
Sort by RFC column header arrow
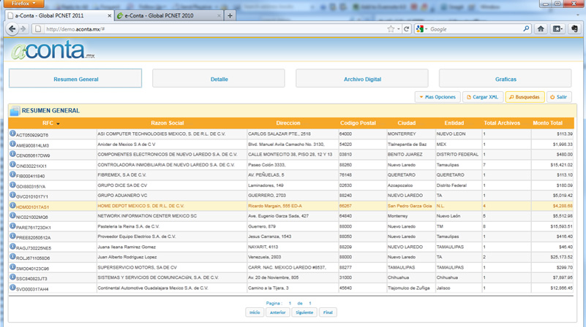pos(58,123)
